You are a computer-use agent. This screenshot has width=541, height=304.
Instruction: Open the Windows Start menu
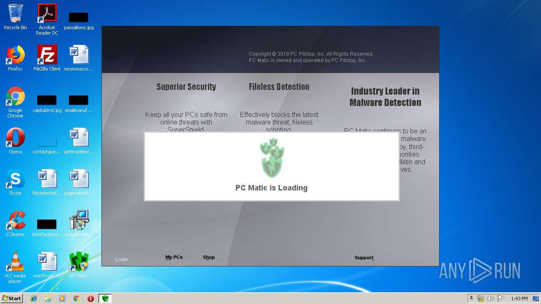pos(12,298)
